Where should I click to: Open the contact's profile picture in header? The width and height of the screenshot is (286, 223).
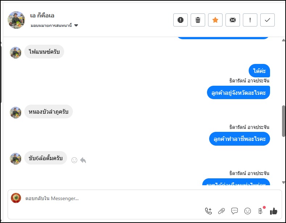point(16,20)
